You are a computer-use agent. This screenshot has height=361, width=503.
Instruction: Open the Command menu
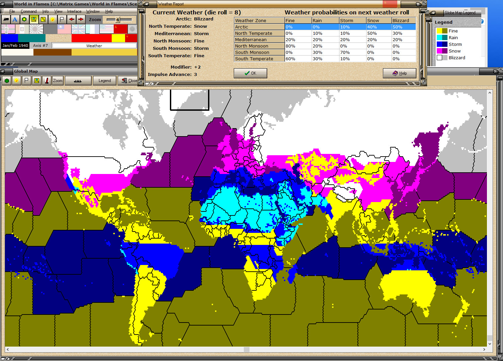29,11
